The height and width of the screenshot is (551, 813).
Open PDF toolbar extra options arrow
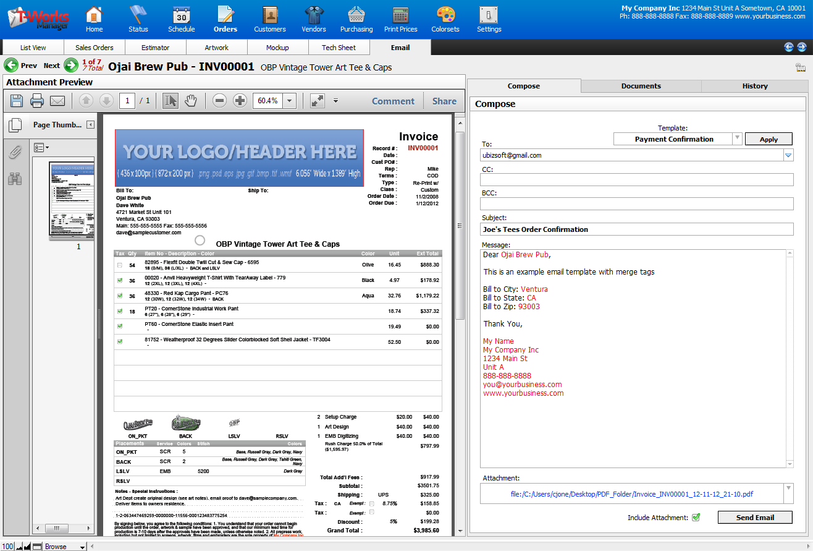click(335, 101)
